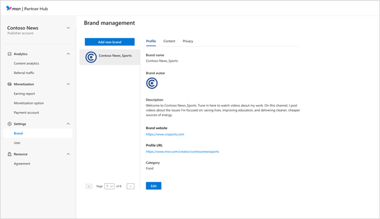Click the Analytics section icon

point(10,54)
